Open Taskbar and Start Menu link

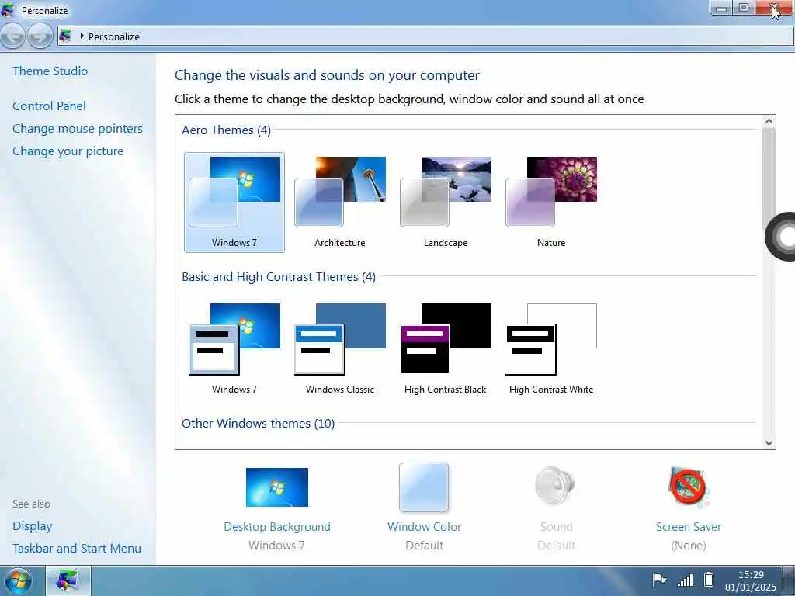[77, 549]
